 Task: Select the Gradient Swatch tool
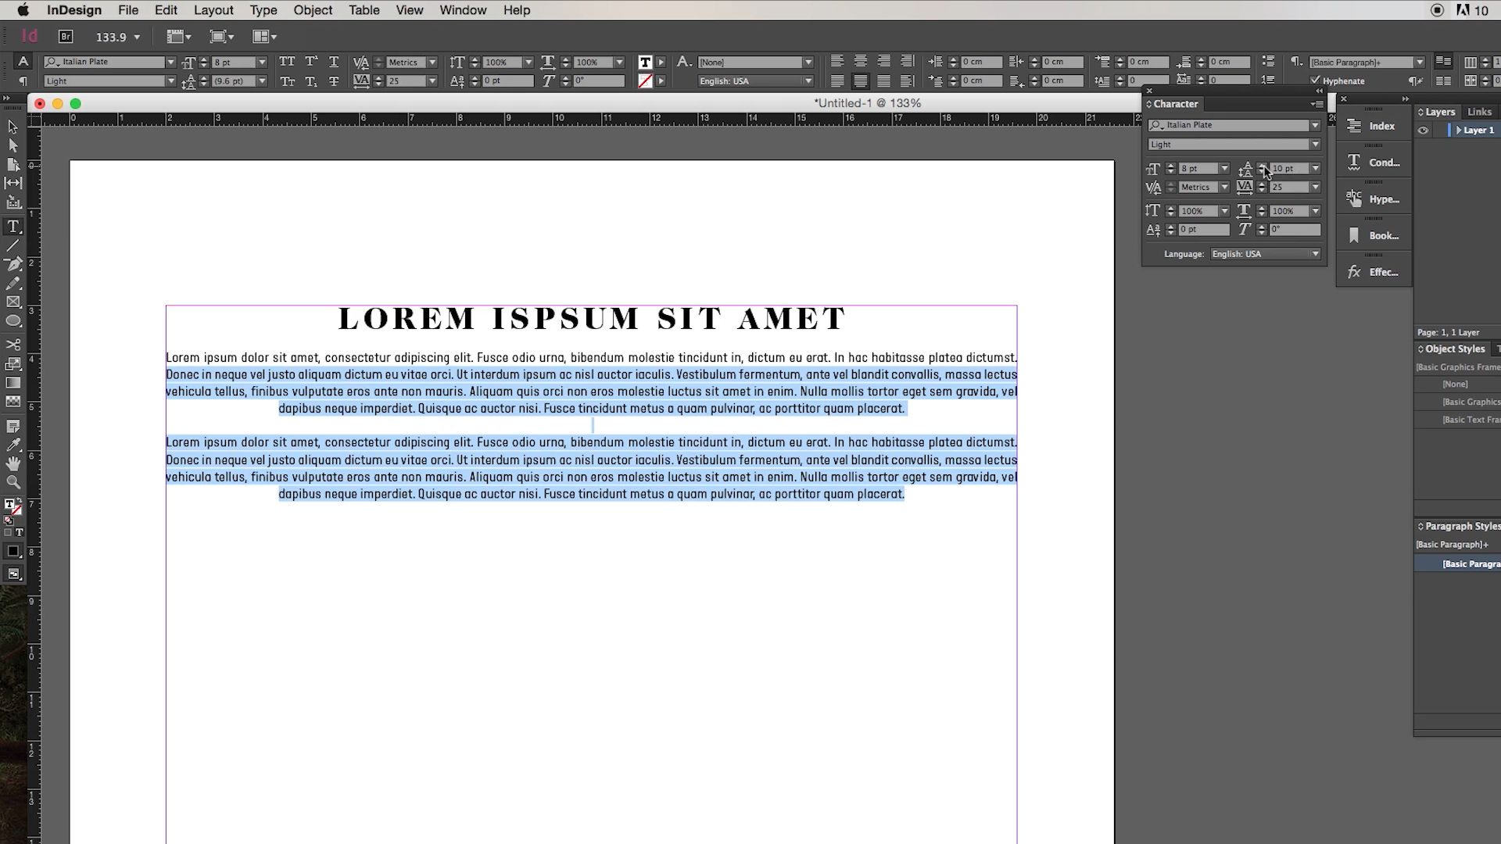pyautogui.click(x=13, y=383)
